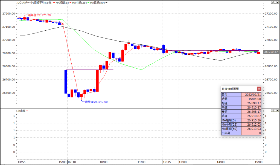This screenshot has height=165, width=280.
Task: Click the 高値 value 26,910.87
Action: click(x=251, y=108)
